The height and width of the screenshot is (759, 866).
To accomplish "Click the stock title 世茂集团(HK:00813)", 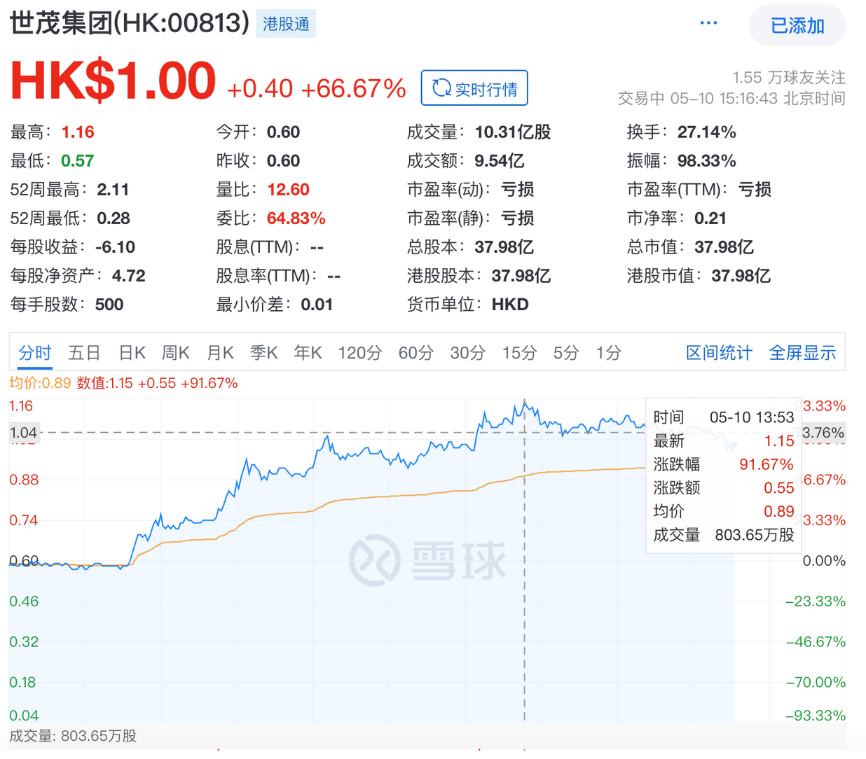I will point(130,23).
